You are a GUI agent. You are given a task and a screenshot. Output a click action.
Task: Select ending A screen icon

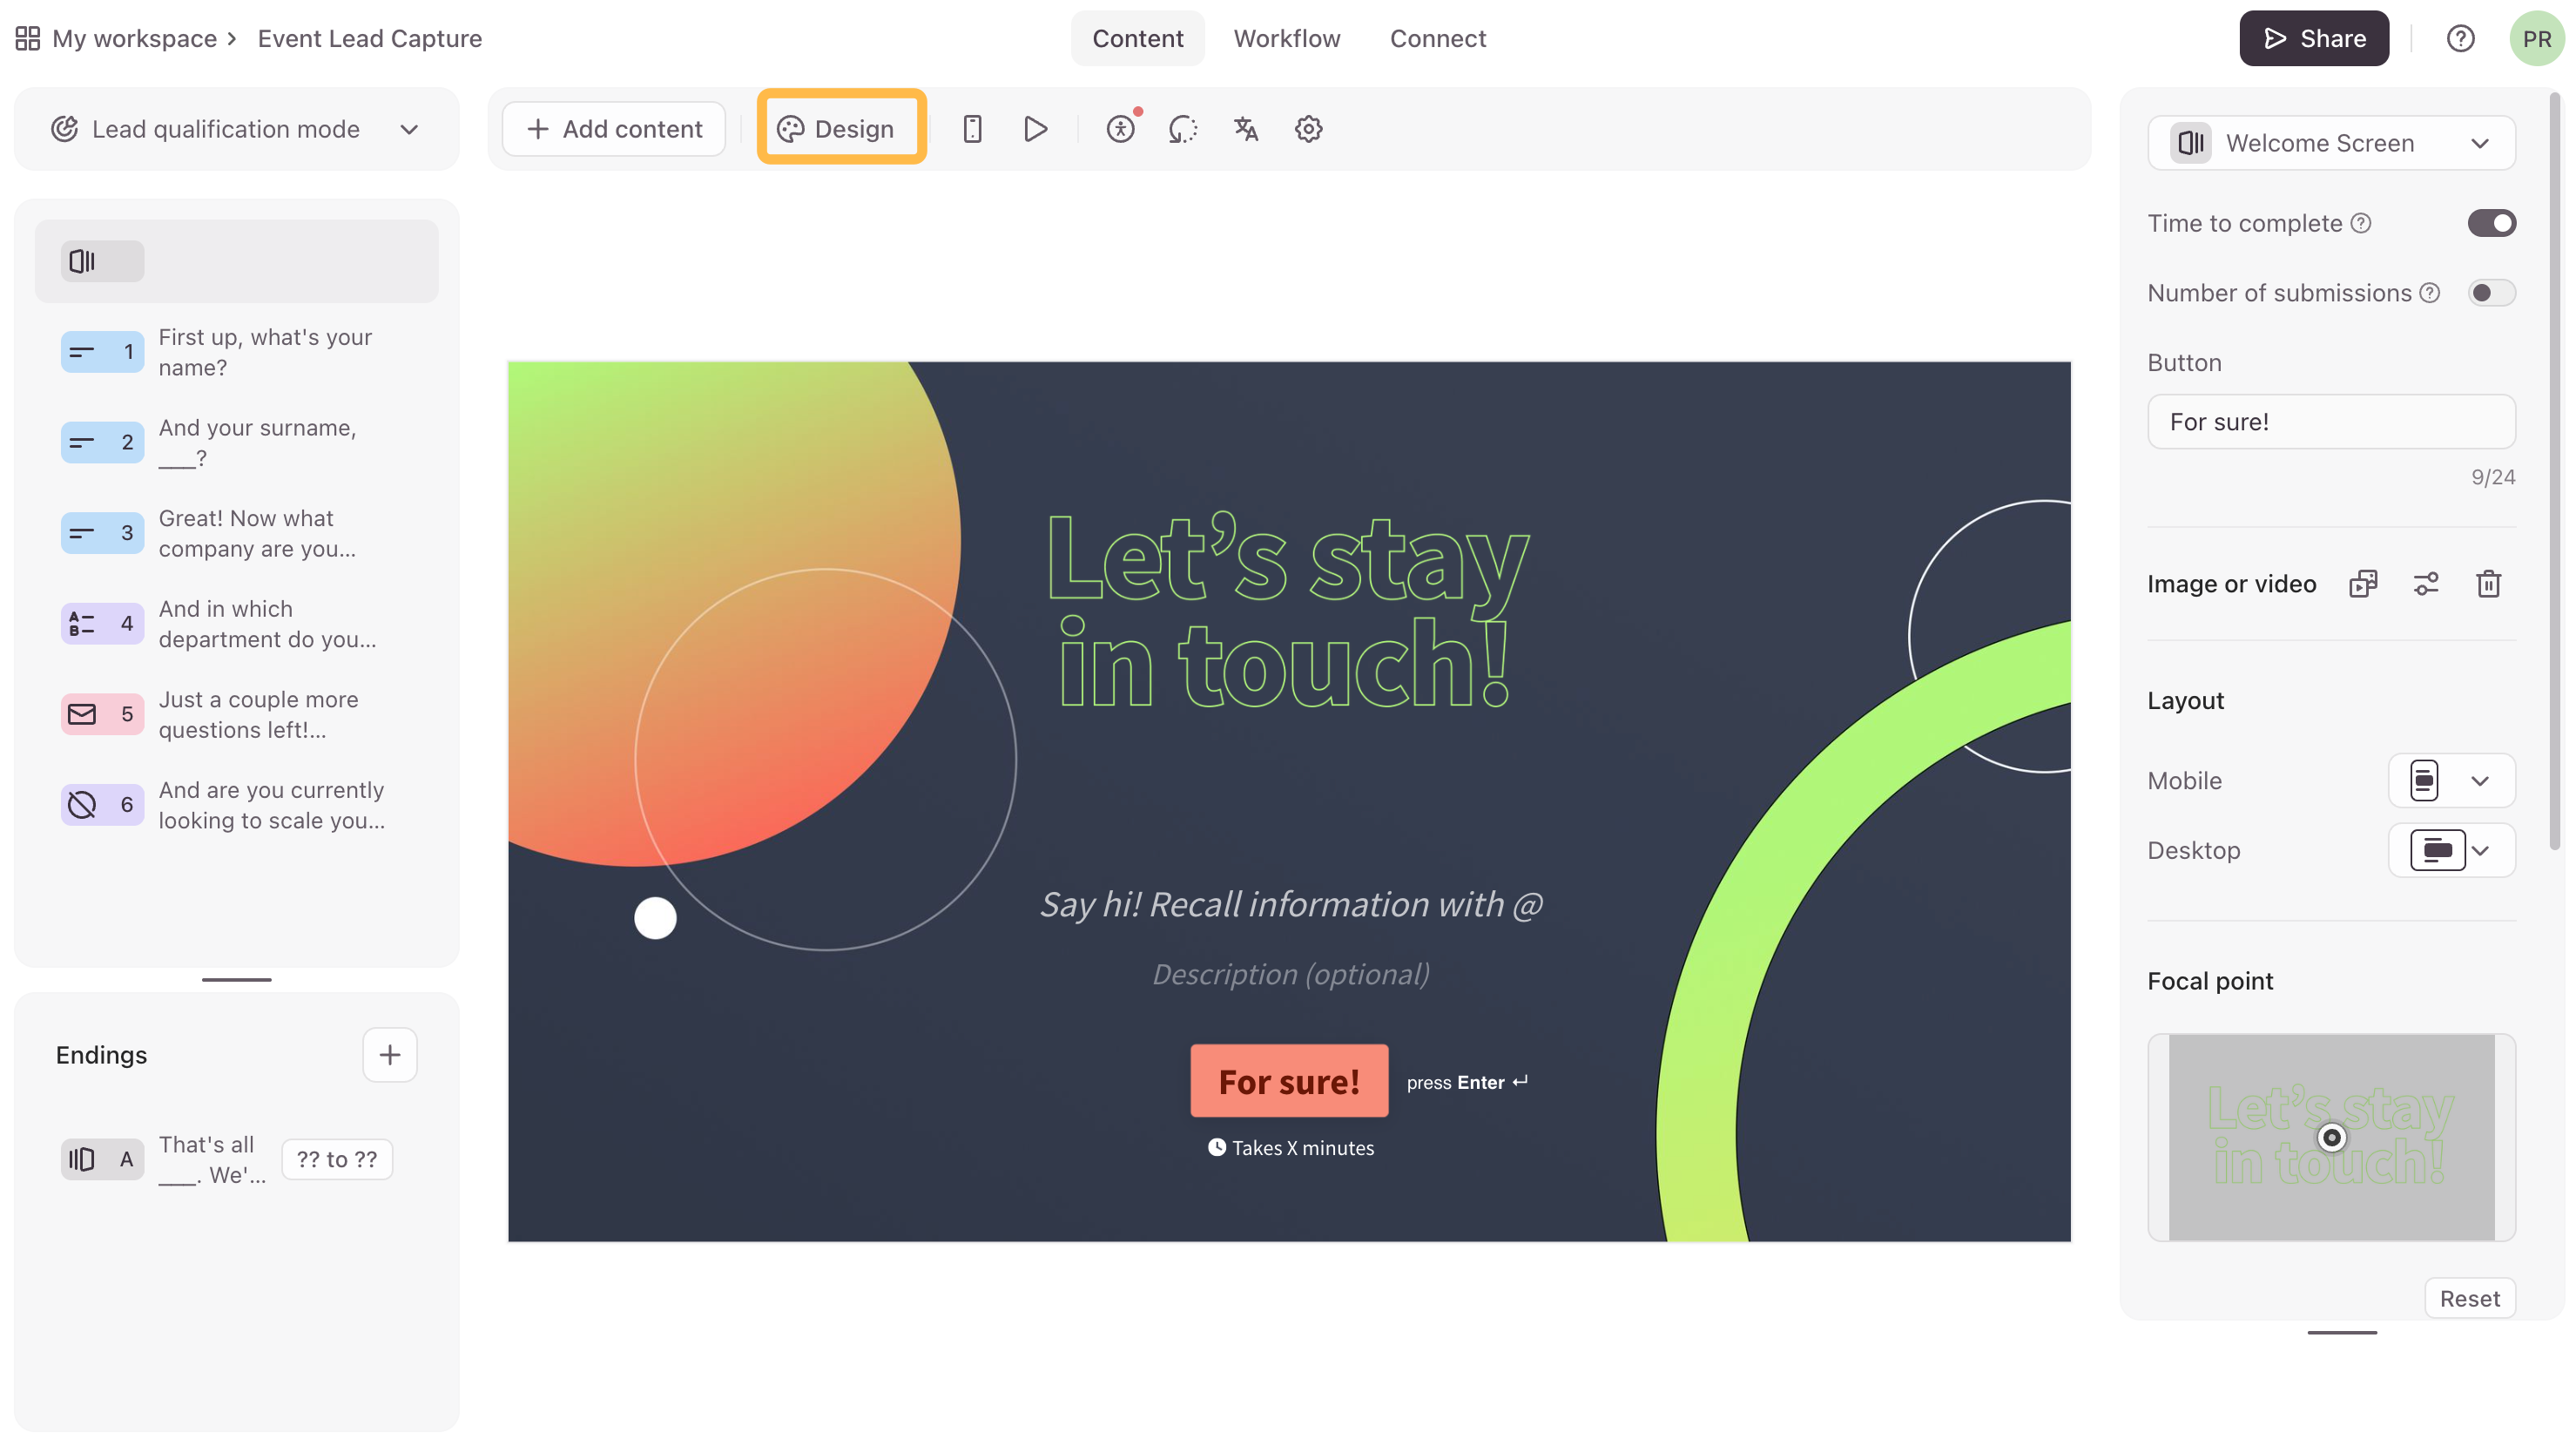[x=102, y=1159]
